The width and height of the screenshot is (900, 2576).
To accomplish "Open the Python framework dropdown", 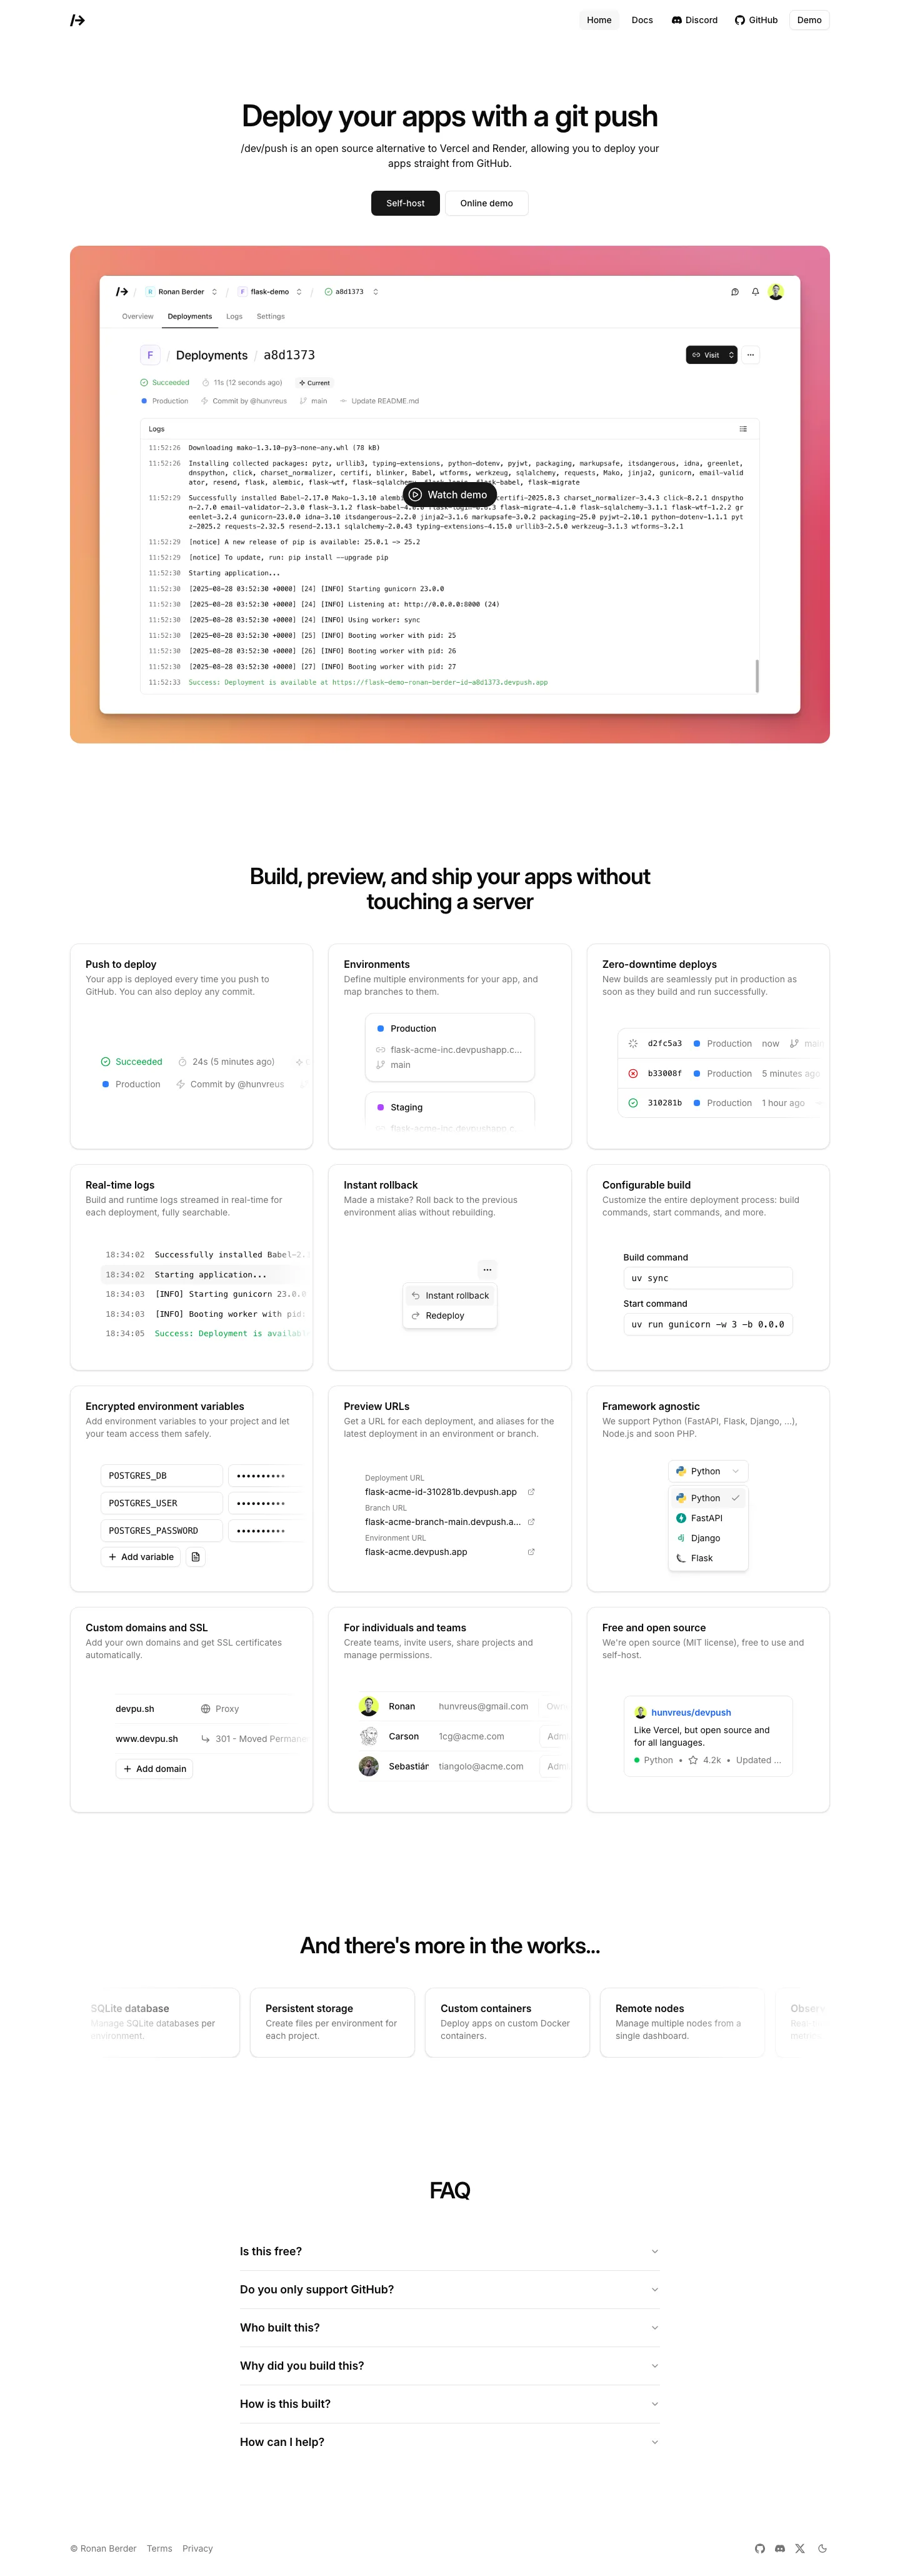I will click(708, 1471).
